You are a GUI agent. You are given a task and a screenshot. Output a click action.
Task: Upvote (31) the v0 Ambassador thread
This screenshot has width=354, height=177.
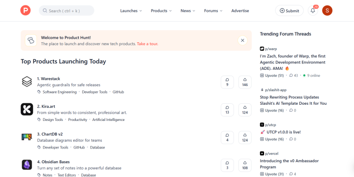click(272, 174)
